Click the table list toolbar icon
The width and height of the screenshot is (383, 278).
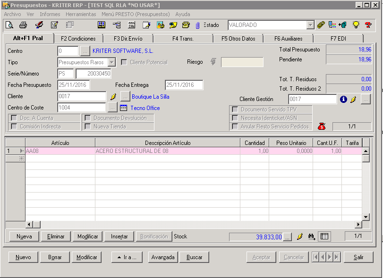[x=132, y=25]
